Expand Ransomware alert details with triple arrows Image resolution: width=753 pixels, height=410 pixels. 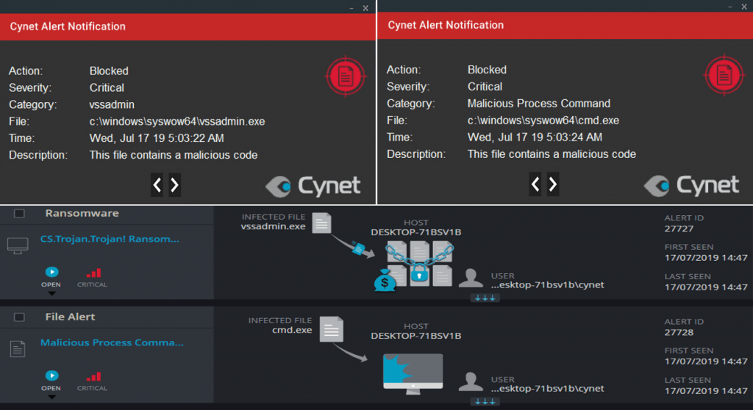tap(485, 298)
